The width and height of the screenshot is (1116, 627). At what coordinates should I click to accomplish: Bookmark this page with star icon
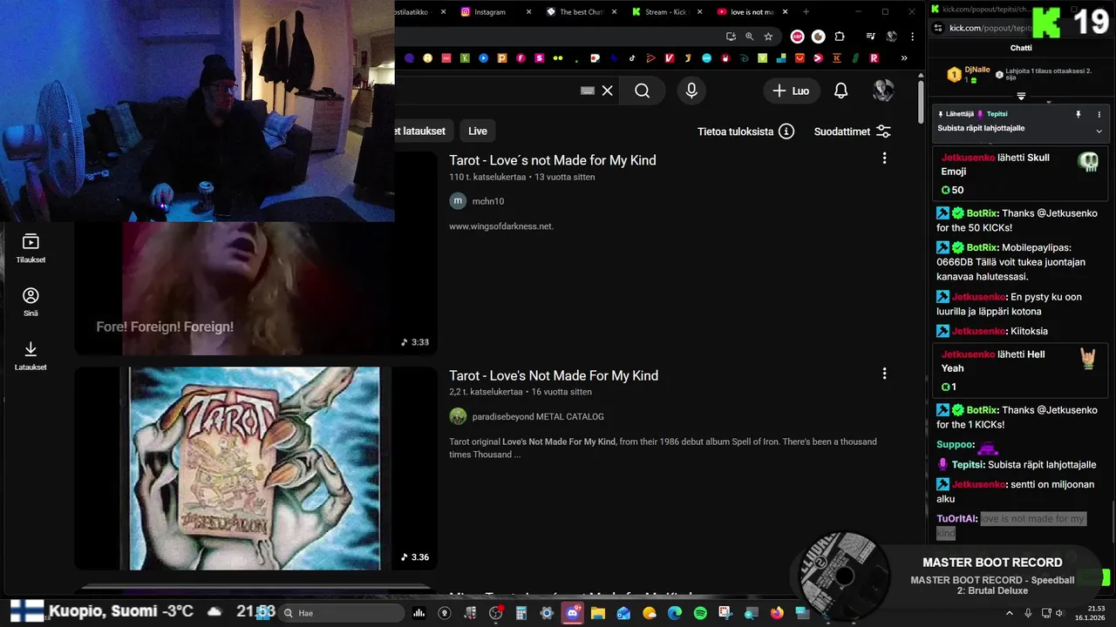(x=768, y=37)
